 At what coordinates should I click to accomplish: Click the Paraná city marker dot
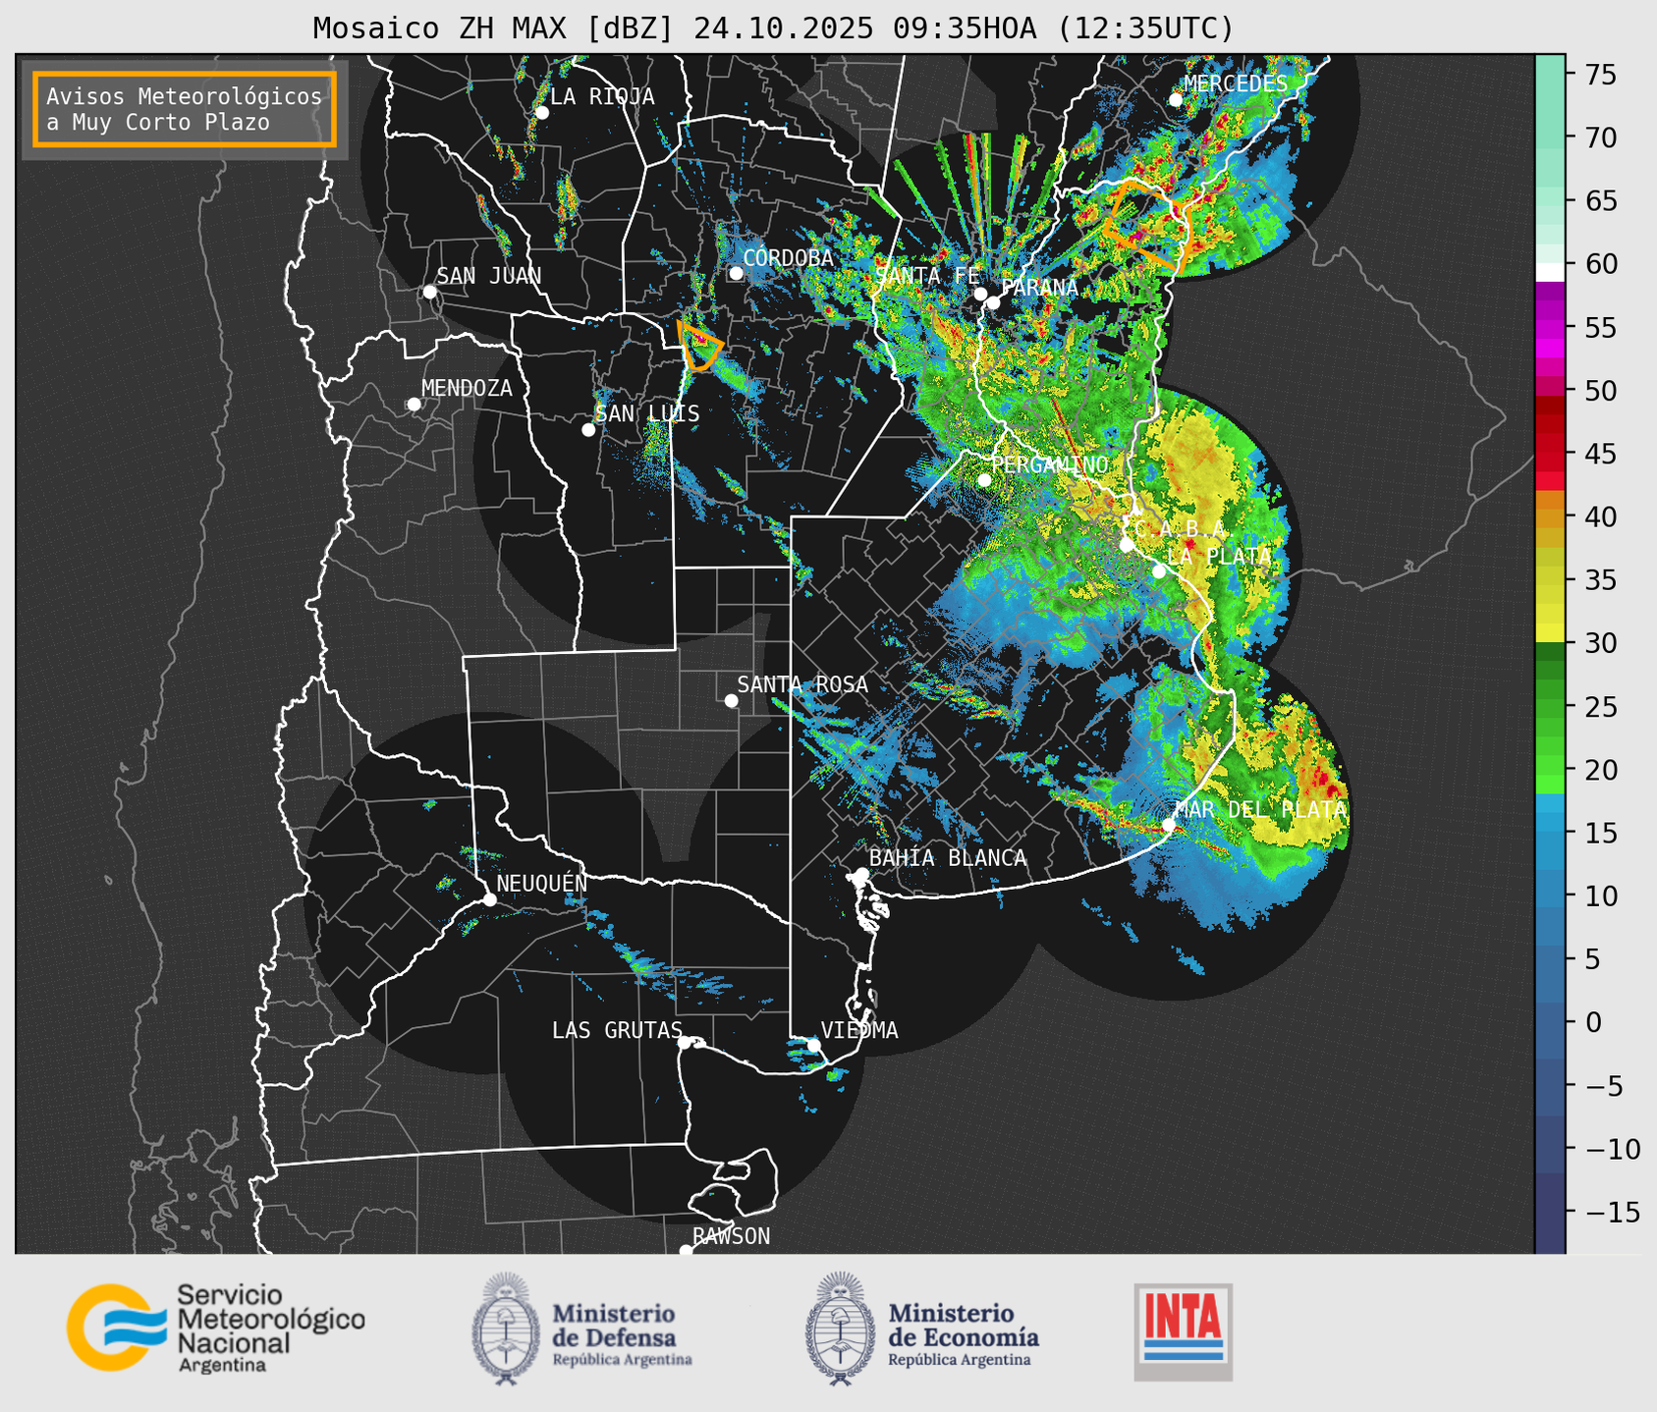[993, 302]
